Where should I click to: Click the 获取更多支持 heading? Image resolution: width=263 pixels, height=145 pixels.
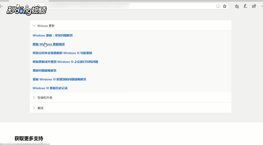point(29,139)
